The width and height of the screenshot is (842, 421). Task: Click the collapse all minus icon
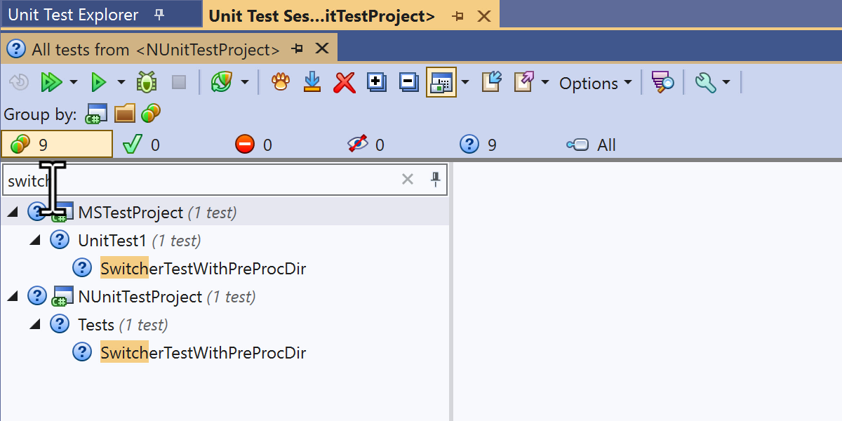[408, 83]
